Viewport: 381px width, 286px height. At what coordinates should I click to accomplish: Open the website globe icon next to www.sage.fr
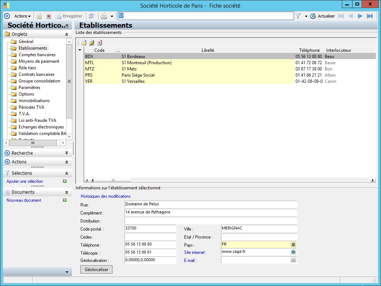point(293,252)
